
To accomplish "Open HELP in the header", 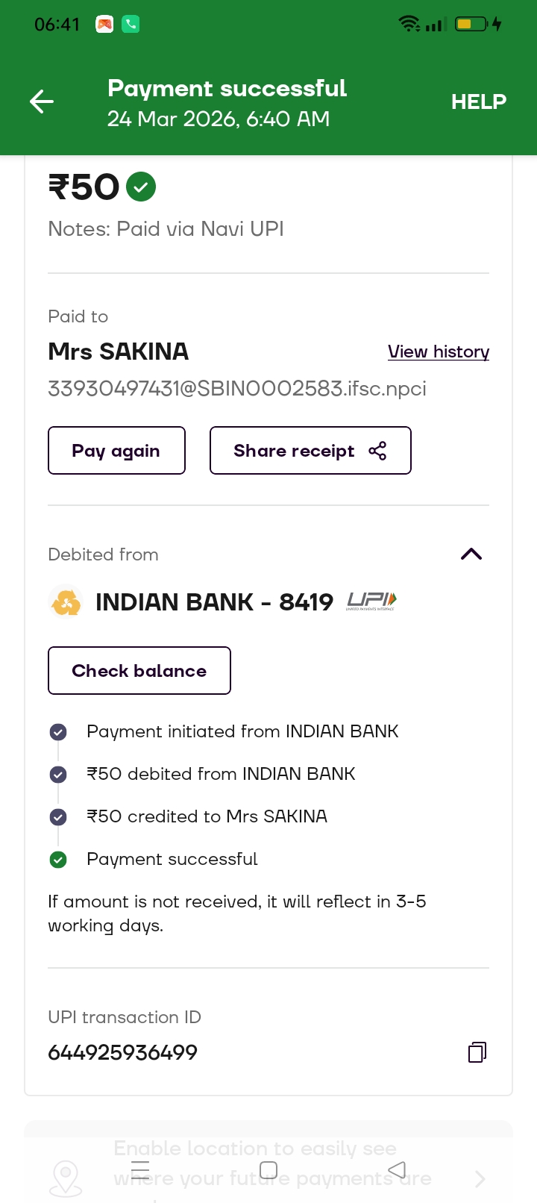I will tap(478, 101).
